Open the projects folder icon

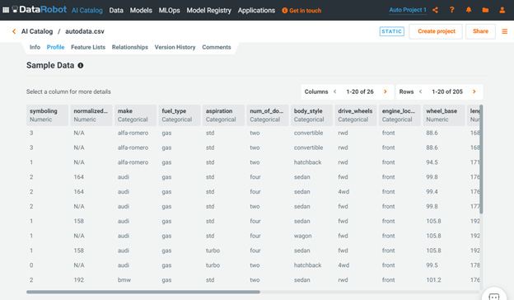(x=485, y=10)
